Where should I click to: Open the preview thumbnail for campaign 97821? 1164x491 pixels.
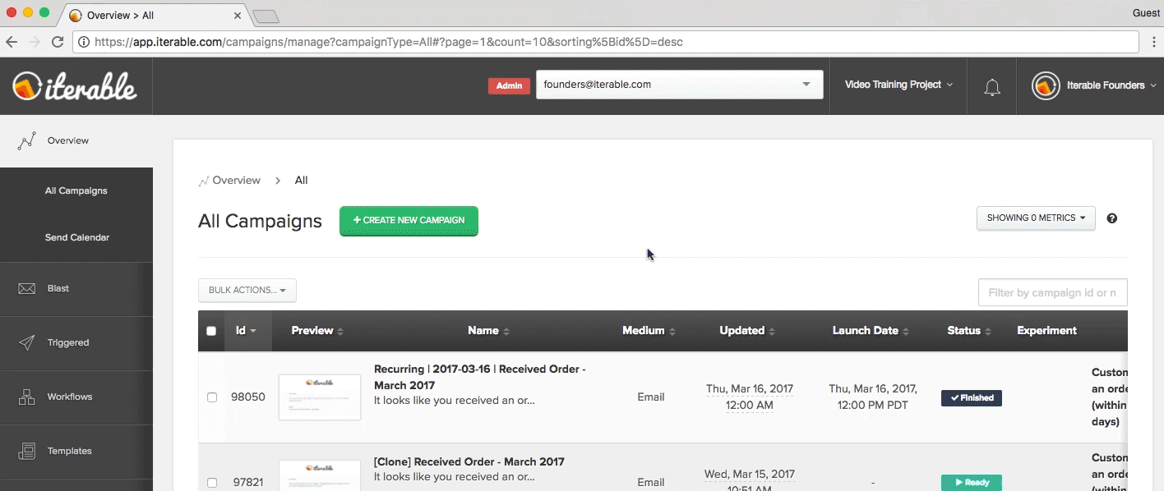coord(320,475)
